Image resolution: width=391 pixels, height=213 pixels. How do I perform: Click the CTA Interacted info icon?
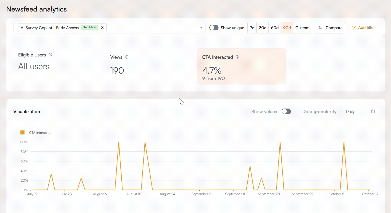237,57
